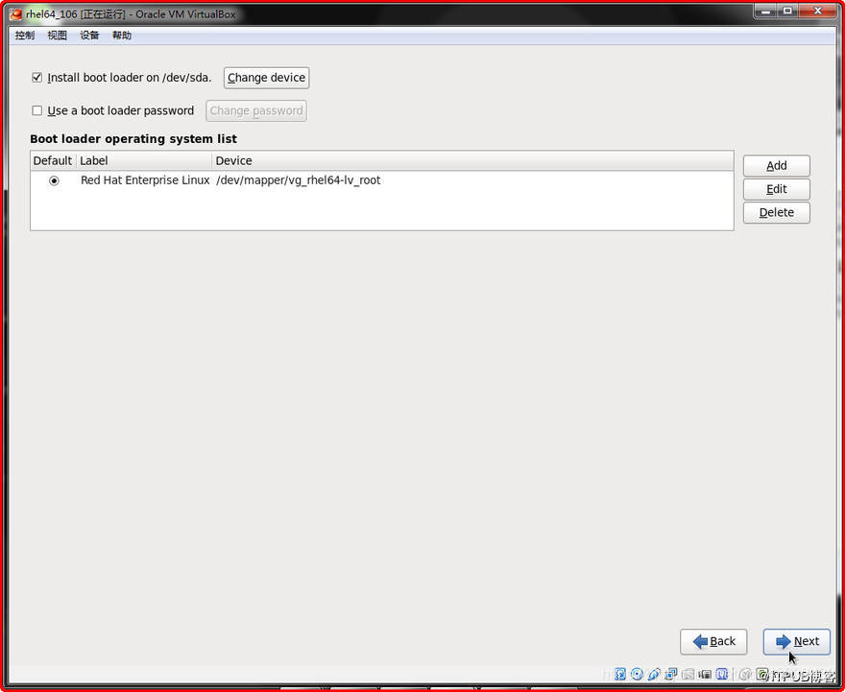Click the virtualization V status icon
The width and height of the screenshot is (845, 692).
[x=722, y=674]
